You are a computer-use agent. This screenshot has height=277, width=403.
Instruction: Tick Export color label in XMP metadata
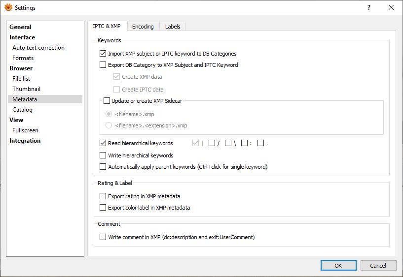[x=103, y=208]
